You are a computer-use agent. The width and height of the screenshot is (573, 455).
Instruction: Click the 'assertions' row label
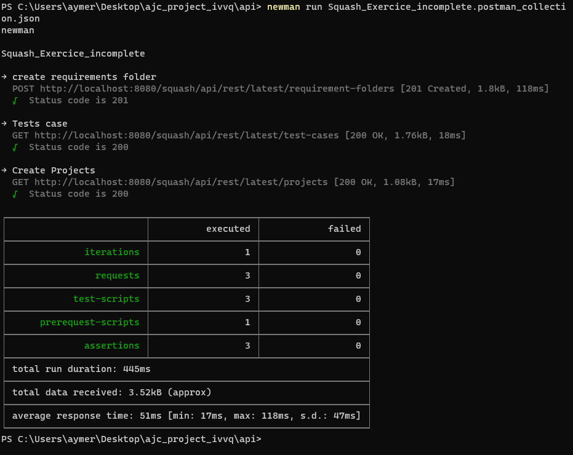[x=112, y=346]
